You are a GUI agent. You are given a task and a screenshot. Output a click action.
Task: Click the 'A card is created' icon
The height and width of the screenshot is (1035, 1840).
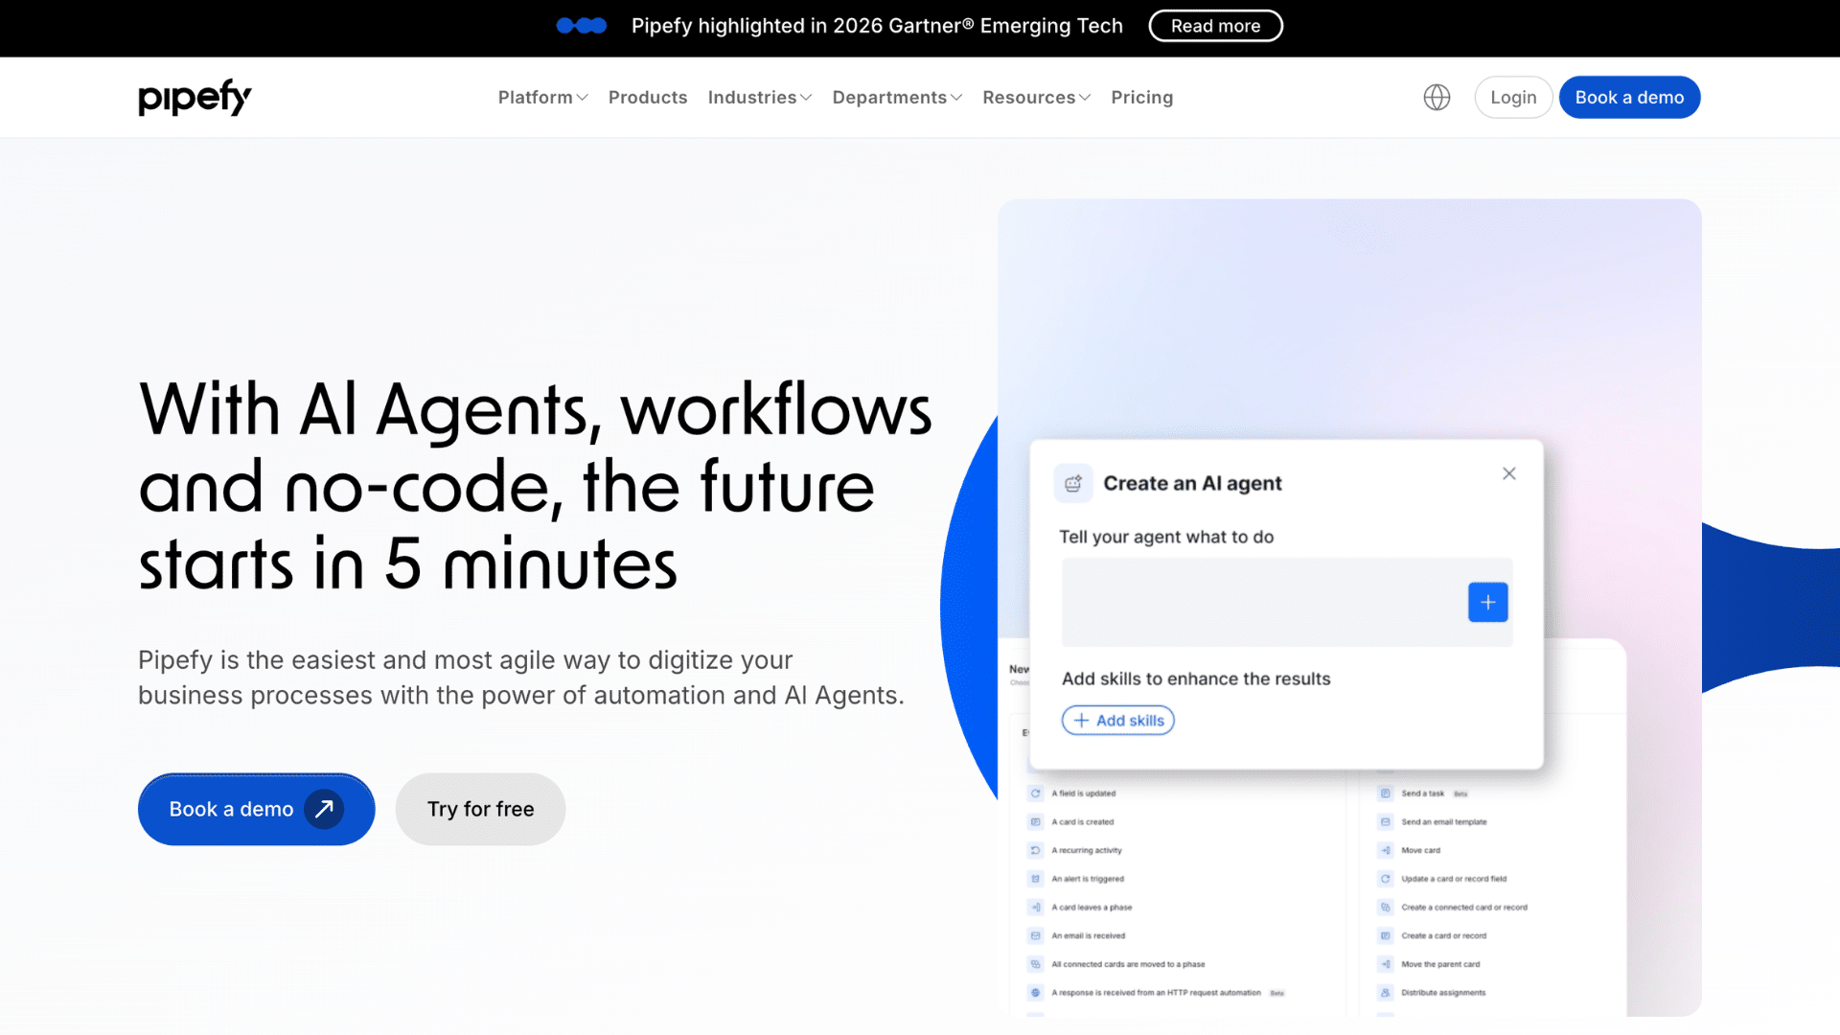coord(1035,822)
